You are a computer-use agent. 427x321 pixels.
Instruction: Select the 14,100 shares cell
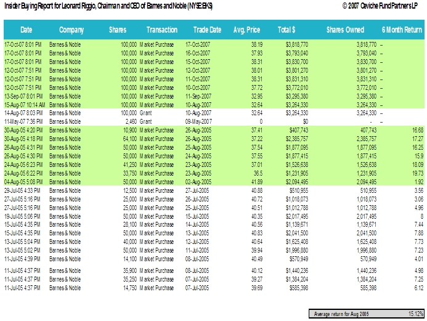coord(129,259)
